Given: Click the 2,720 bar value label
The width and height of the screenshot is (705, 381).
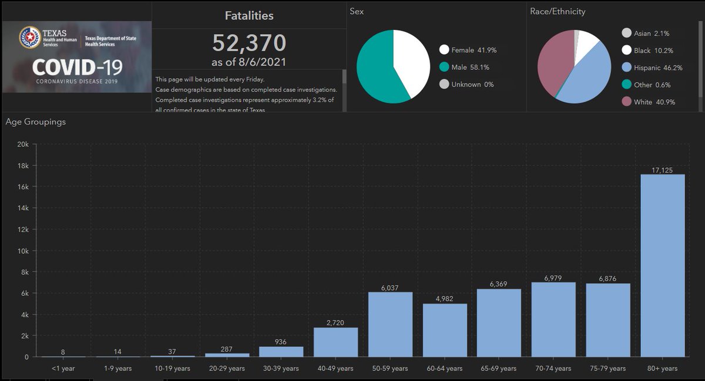Looking at the screenshot, I should (x=335, y=322).
